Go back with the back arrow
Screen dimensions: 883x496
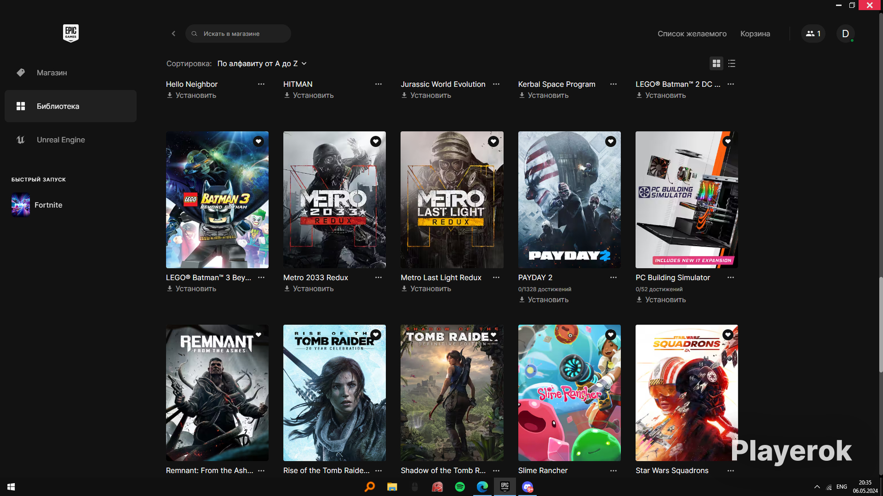pyautogui.click(x=173, y=34)
